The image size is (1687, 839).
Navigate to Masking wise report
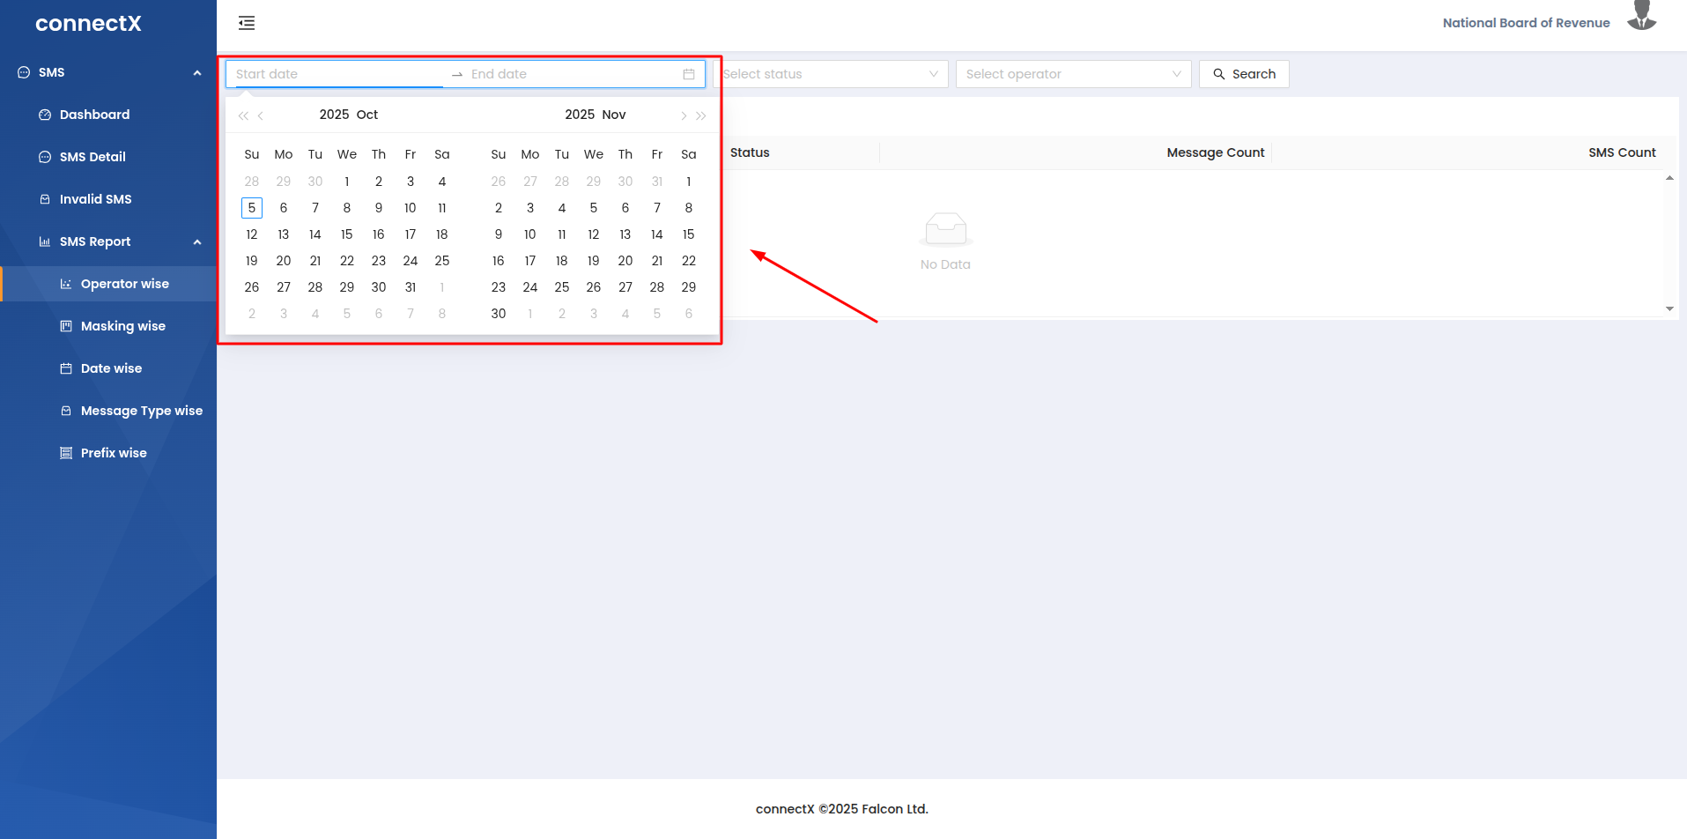point(122,326)
